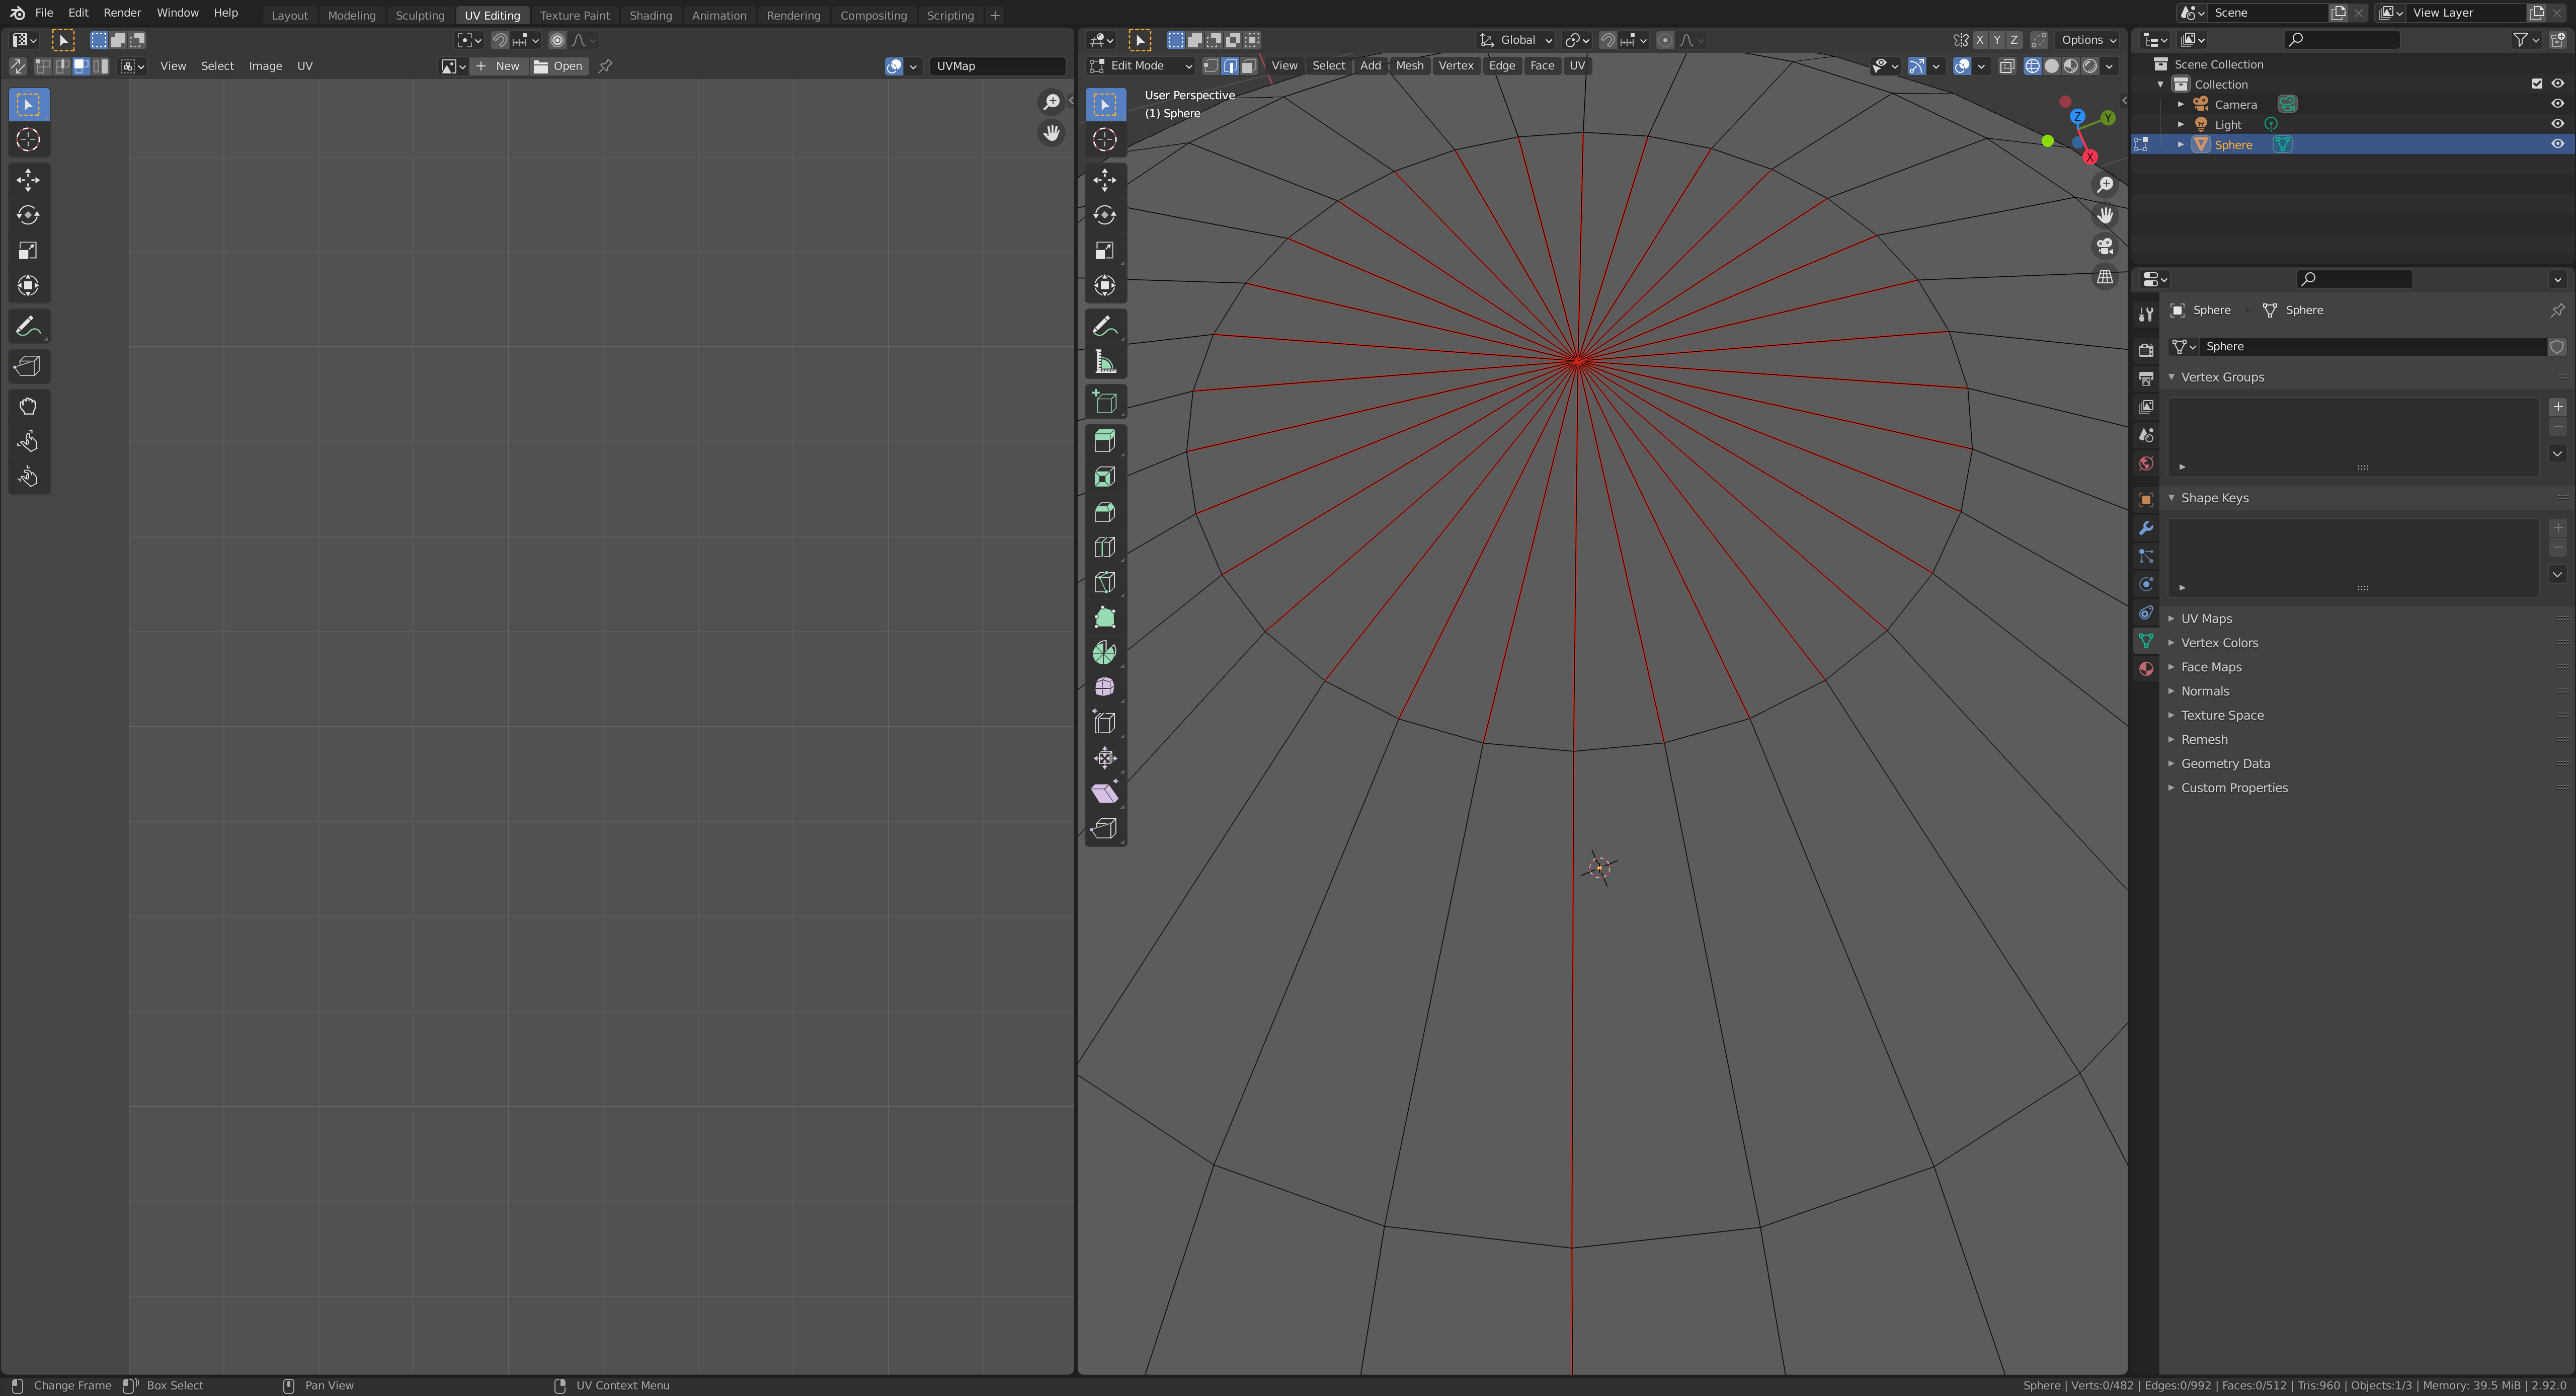2576x1396 pixels.
Task: Open the Mesh menu in viewport header
Action: point(1409,66)
